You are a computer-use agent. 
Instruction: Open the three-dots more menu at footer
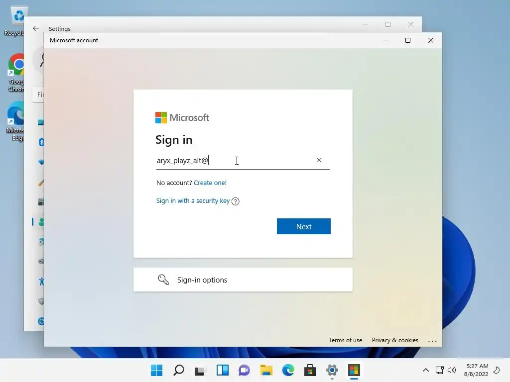tap(432, 341)
